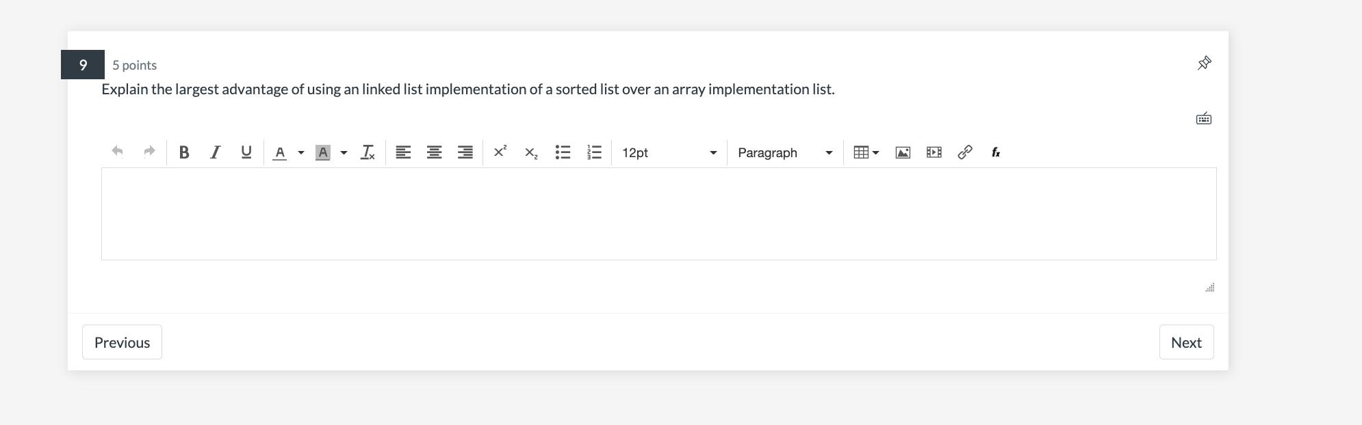Go to the Previous question
Screen dimensions: 1362x425
coord(122,342)
